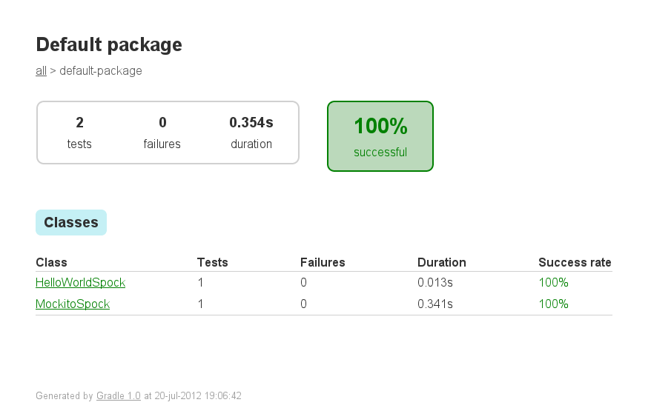654x411 pixels.
Task: Click the 'all' breadcrumb link
Action: 41,71
